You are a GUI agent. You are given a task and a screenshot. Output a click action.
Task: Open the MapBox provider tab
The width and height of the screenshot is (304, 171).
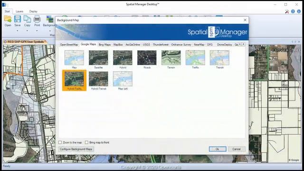click(x=118, y=45)
